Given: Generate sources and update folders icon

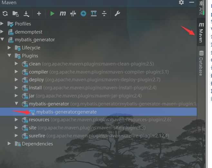Looking at the screenshot, I should click(15, 14).
